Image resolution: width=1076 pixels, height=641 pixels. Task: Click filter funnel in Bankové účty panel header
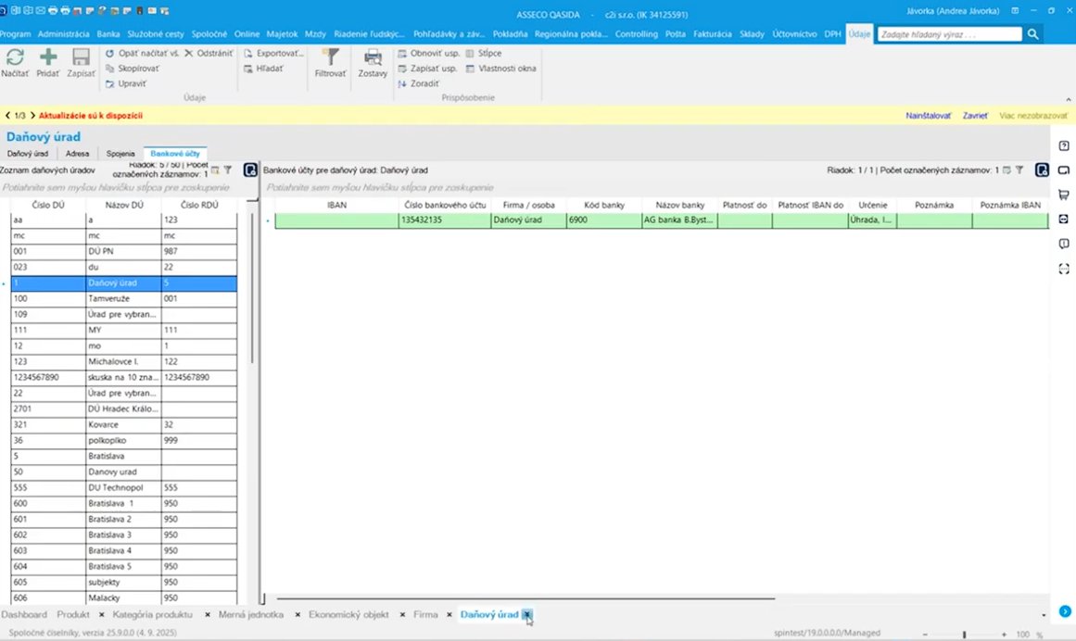click(1019, 170)
